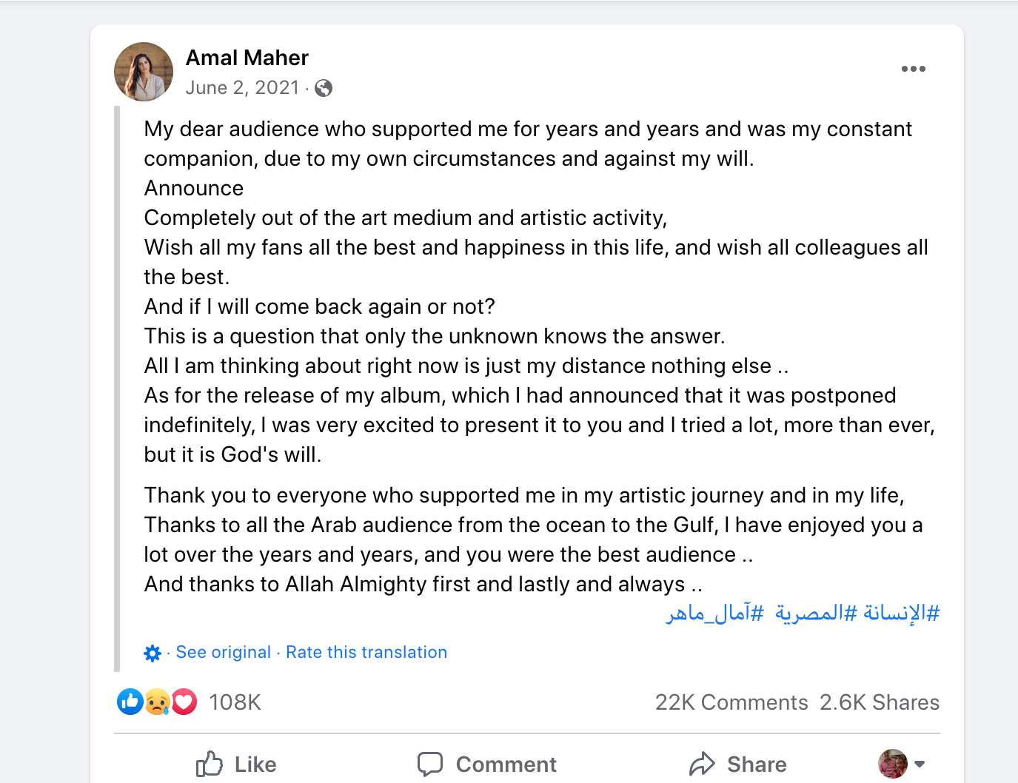This screenshot has height=783, width=1018.
Task: Click the heart reaction icon
Action: 184,702
